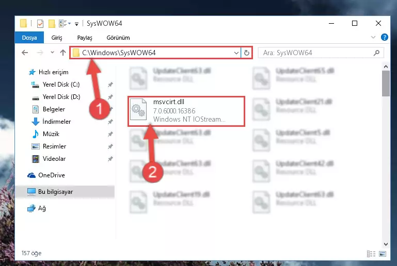Click the pin icon next to İndirmeler
Screen dimensions: 397x266
coord(110,122)
